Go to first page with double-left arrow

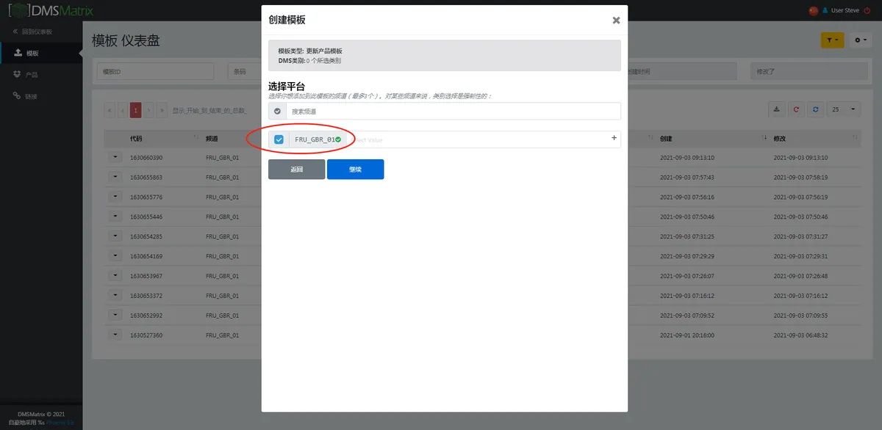pos(110,110)
